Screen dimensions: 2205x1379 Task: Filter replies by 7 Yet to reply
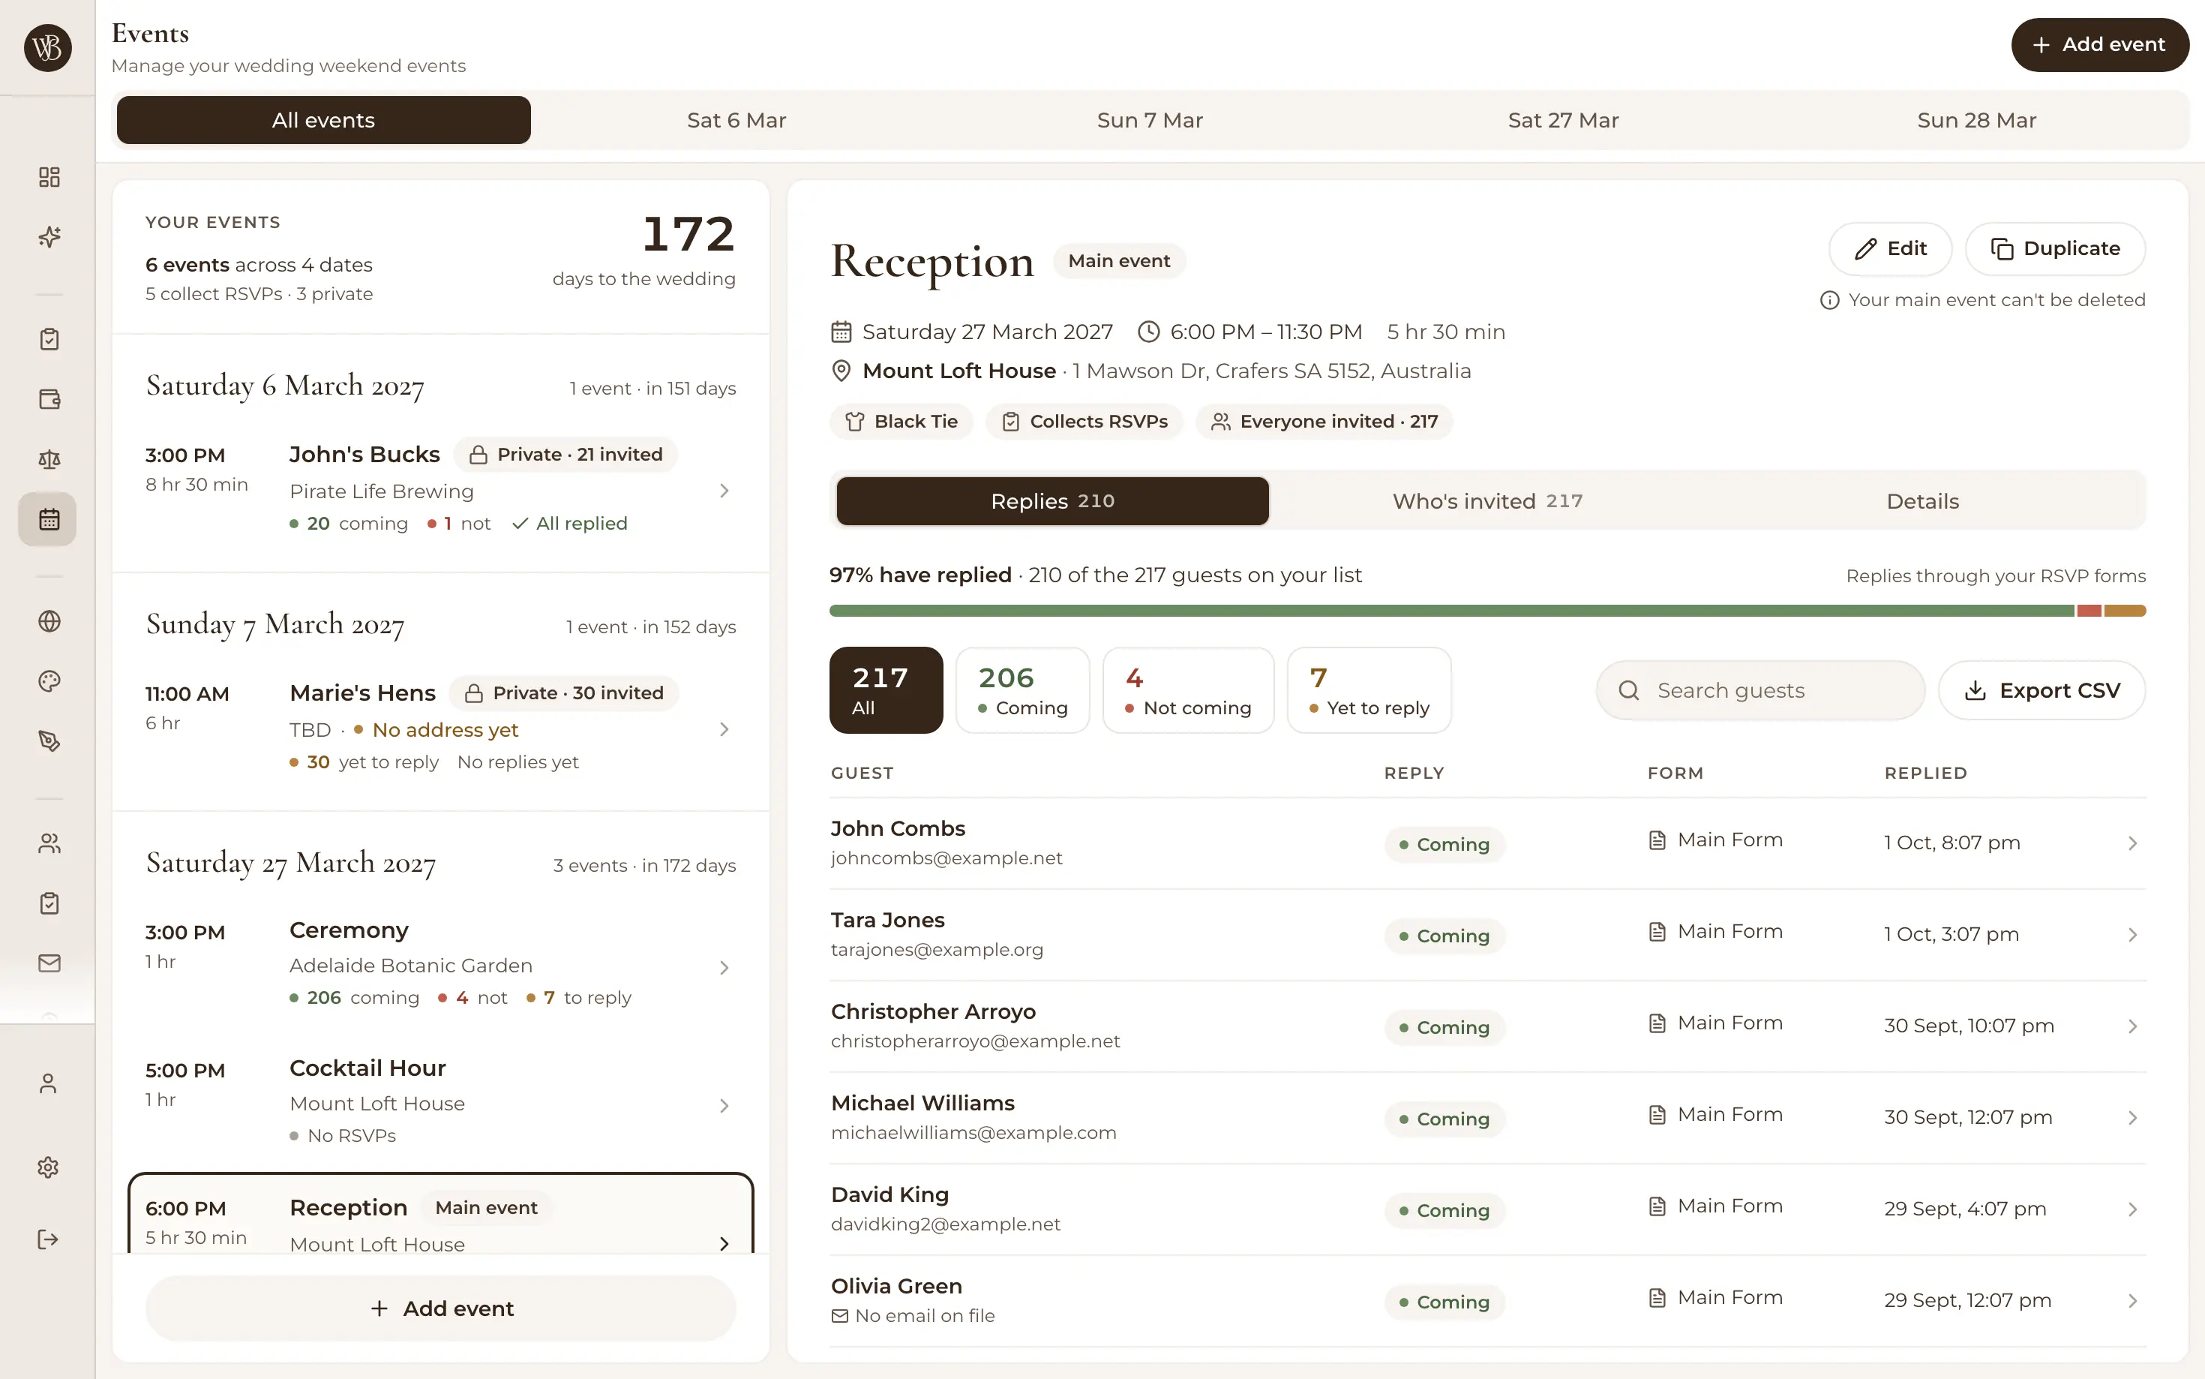click(1368, 690)
